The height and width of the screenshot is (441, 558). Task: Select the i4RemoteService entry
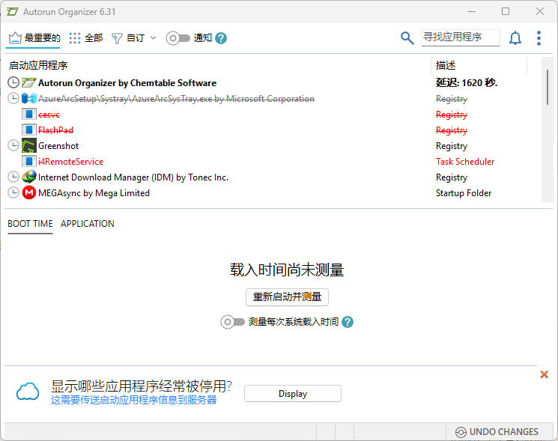[70, 162]
